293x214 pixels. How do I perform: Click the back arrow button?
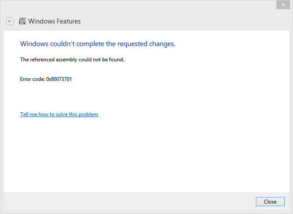[10, 21]
